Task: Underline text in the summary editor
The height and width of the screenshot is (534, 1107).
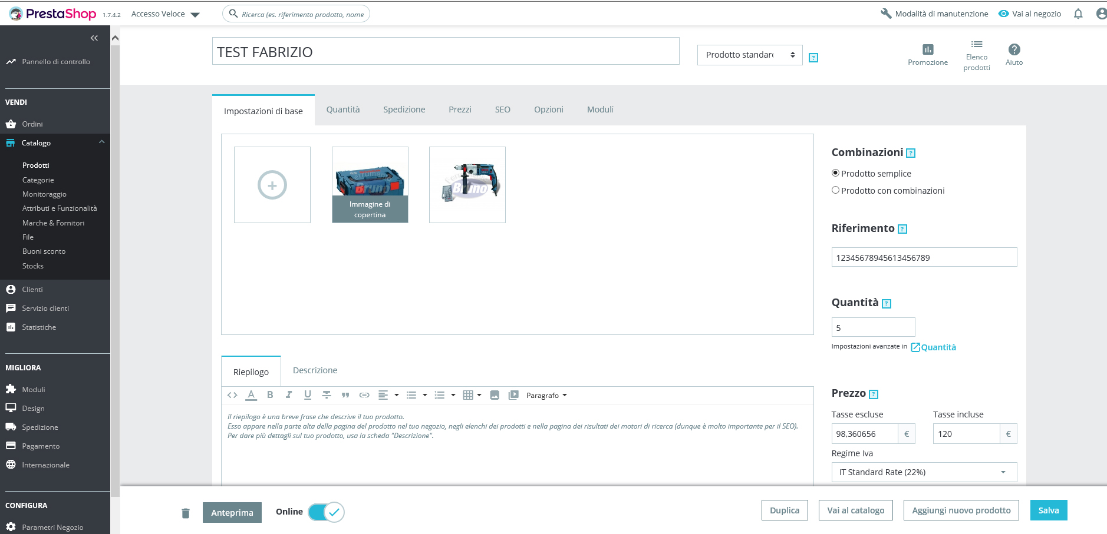Action: coord(308,395)
